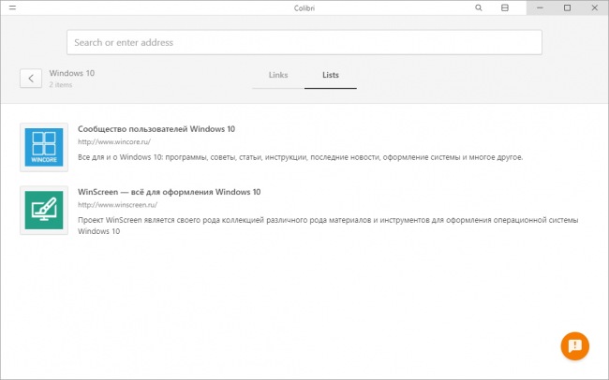Open the green WinScreen thumbnail

click(44, 210)
